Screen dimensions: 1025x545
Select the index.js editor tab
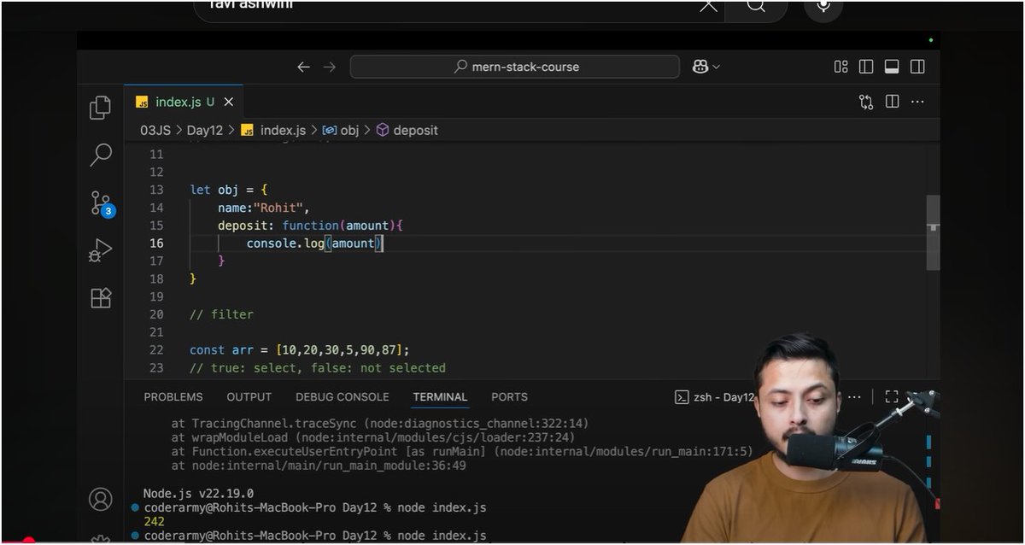tap(184, 102)
